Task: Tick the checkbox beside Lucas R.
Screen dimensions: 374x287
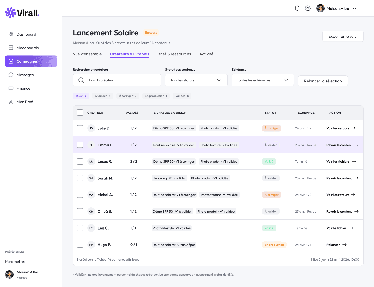Action: coord(80,161)
